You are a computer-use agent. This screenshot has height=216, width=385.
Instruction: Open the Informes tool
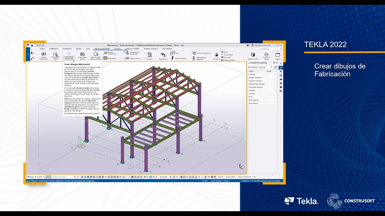pyautogui.click(x=149, y=55)
